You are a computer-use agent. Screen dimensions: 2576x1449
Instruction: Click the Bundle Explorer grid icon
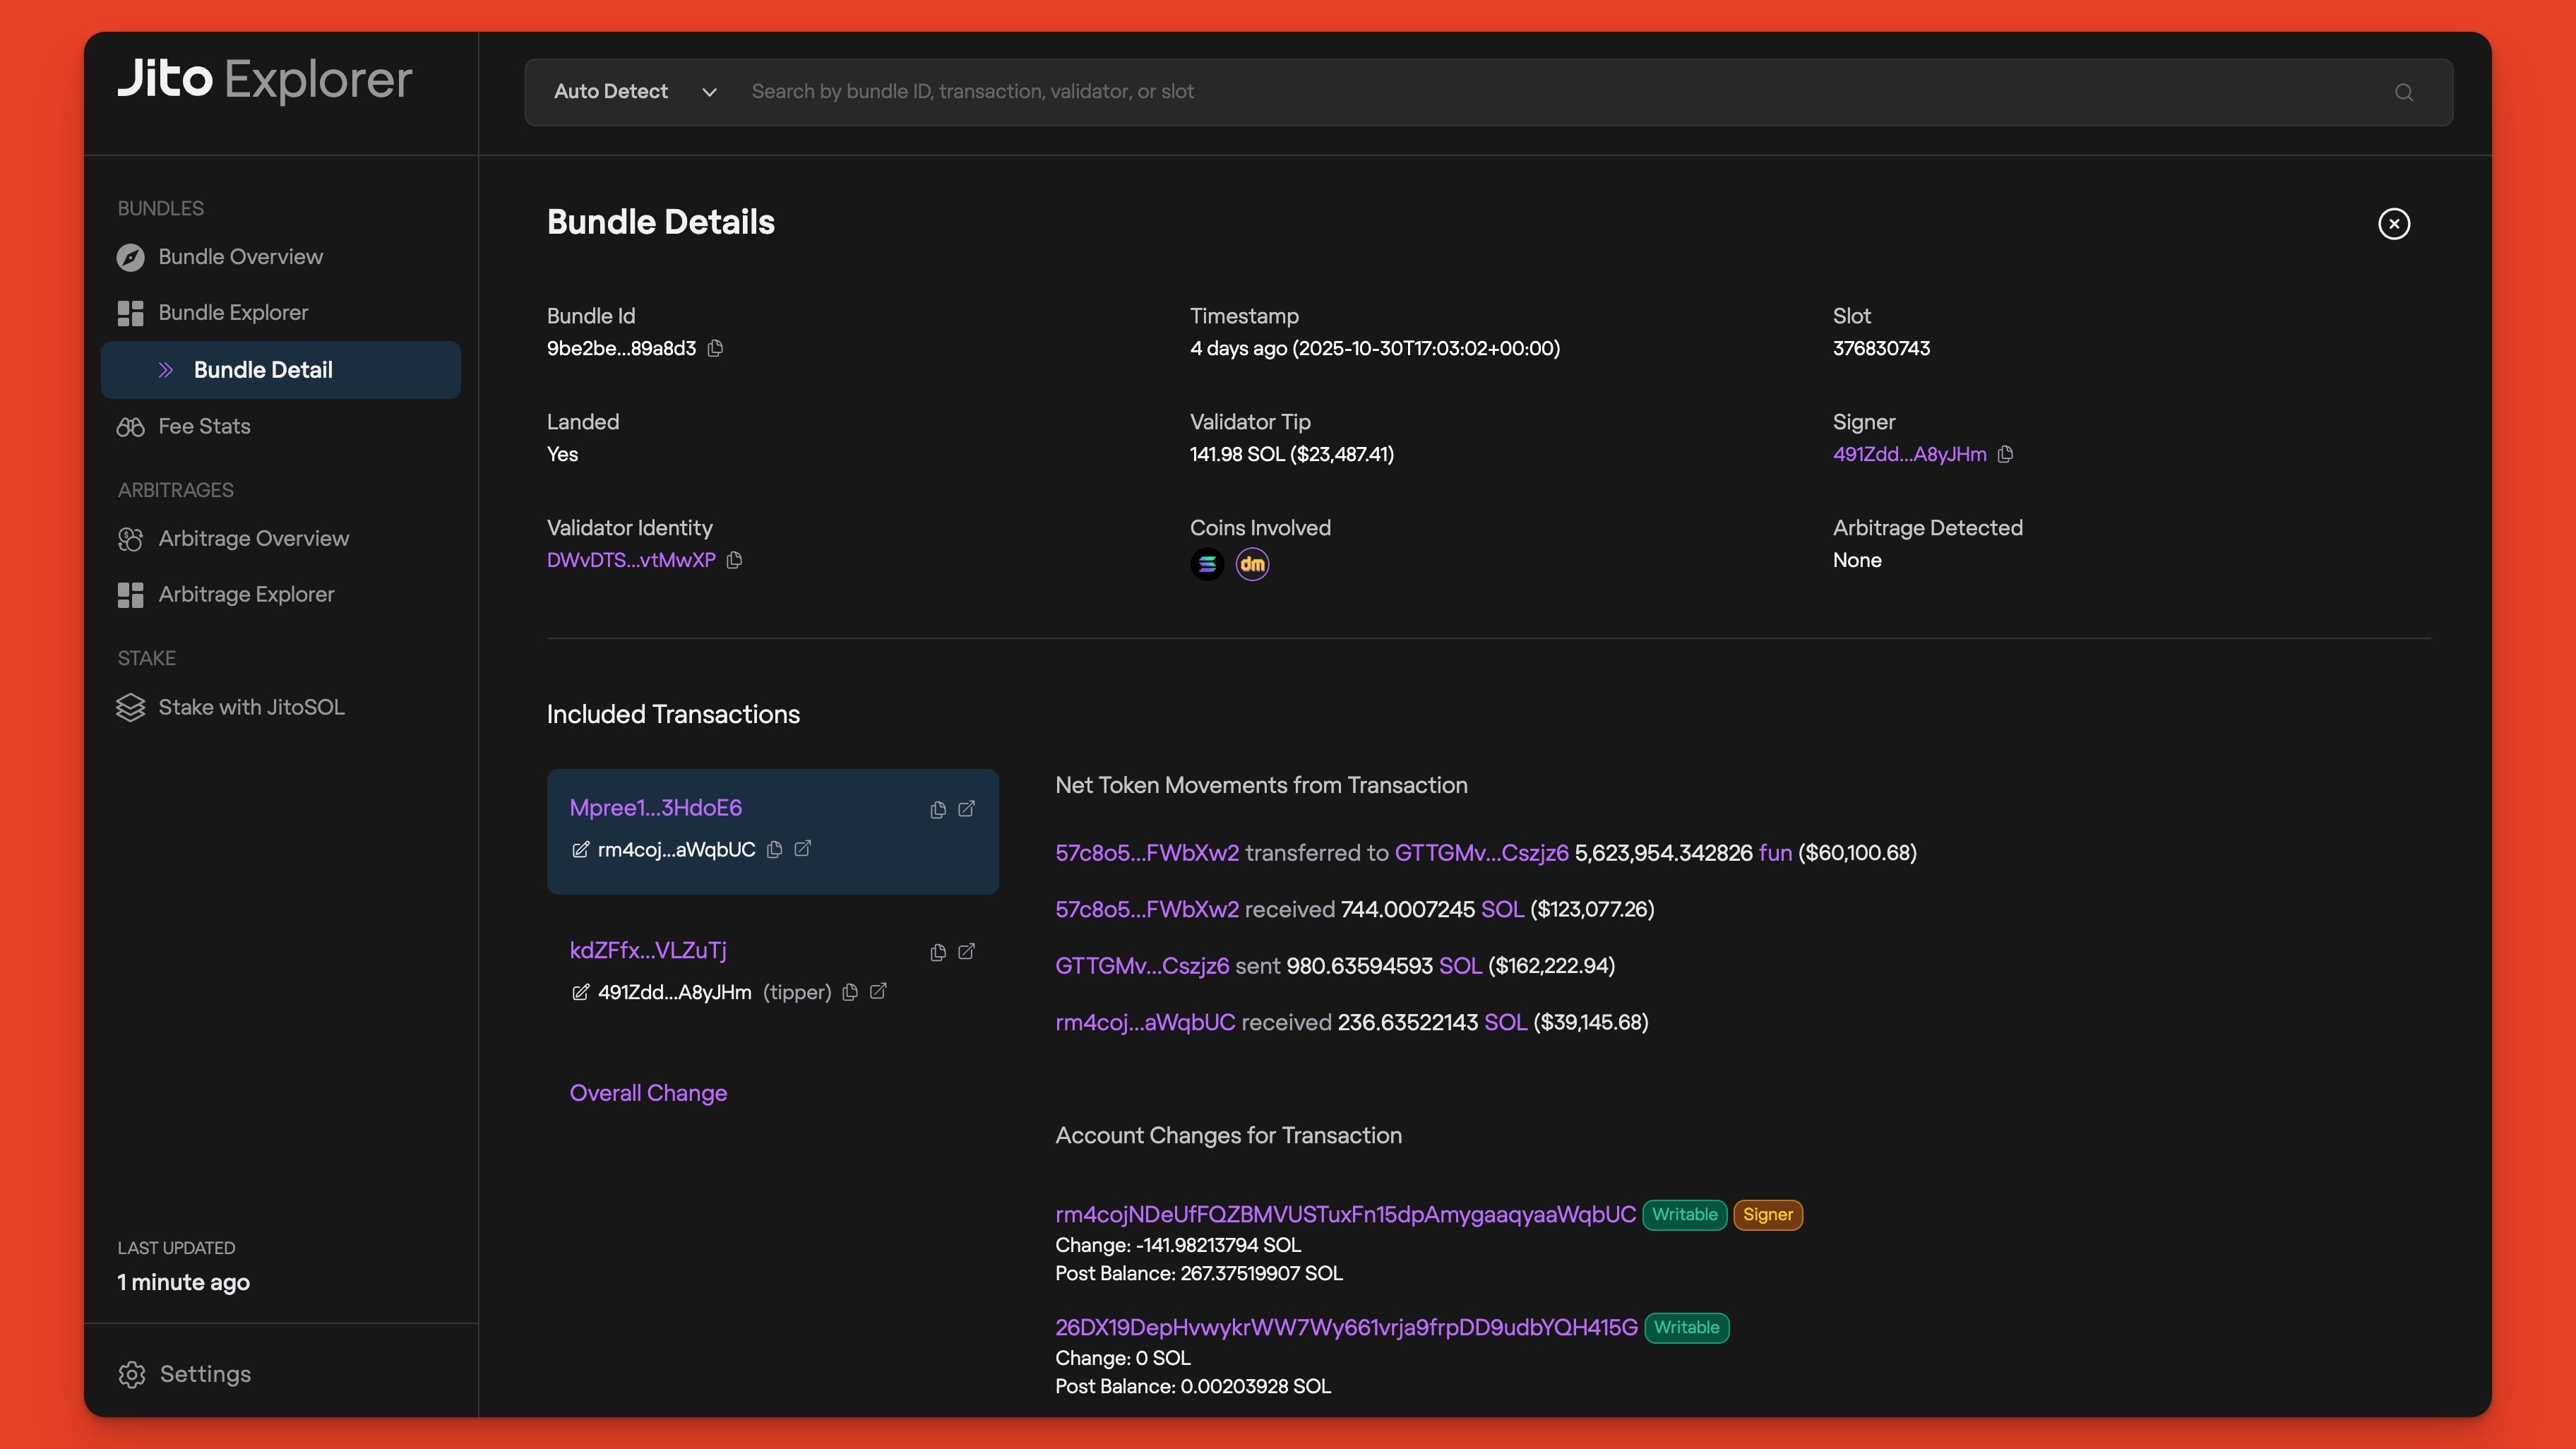pos(130,313)
